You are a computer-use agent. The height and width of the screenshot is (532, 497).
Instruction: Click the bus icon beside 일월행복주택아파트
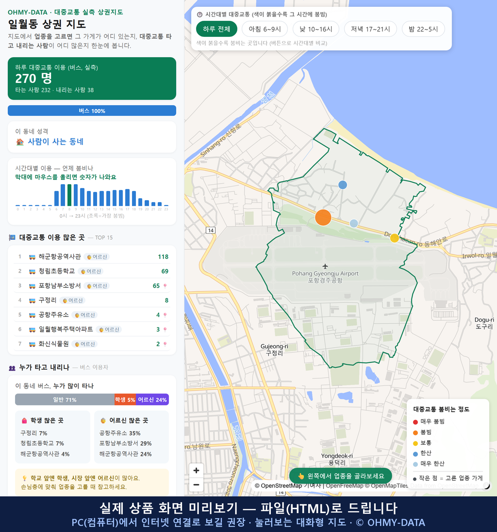tap(33, 329)
